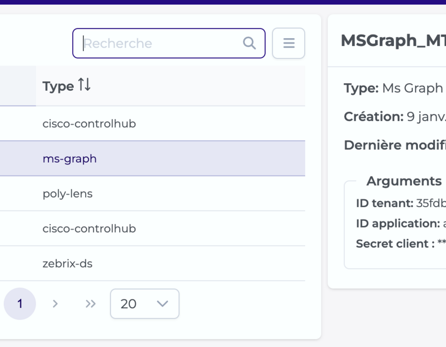Click the MSGraph detail panel title
The image size is (446, 347).
(393, 40)
